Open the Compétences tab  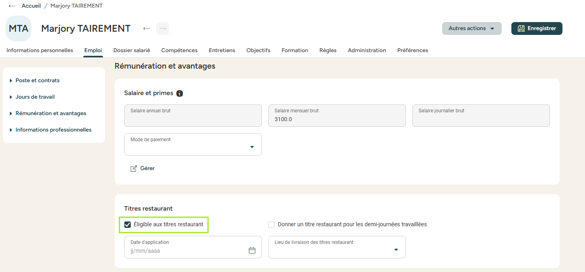(x=179, y=51)
